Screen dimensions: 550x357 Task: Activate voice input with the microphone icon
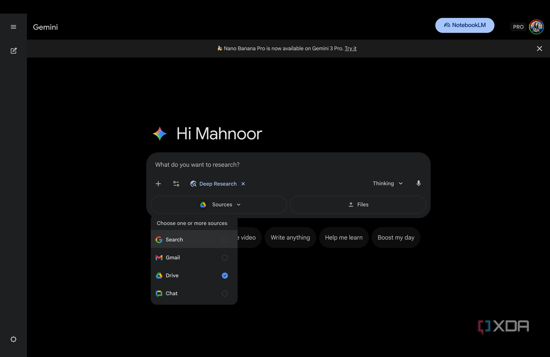(x=418, y=183)
